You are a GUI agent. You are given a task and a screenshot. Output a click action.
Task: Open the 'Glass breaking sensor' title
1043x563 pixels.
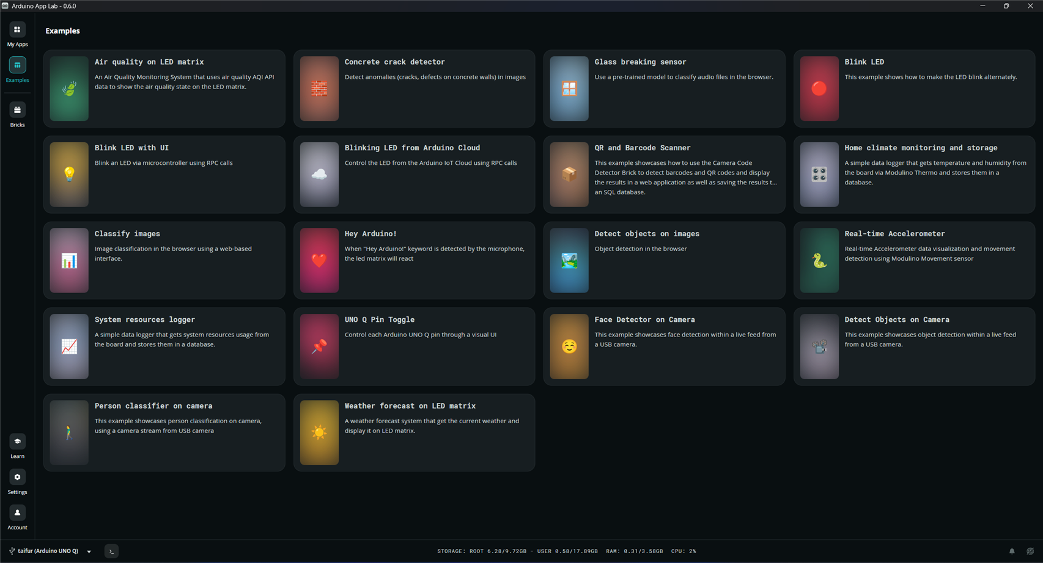point(640,62)
